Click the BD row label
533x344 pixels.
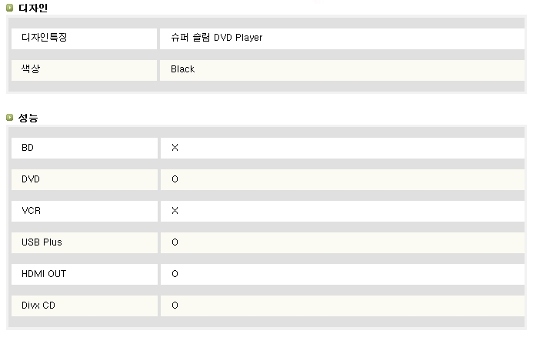(x=28, y=148)
